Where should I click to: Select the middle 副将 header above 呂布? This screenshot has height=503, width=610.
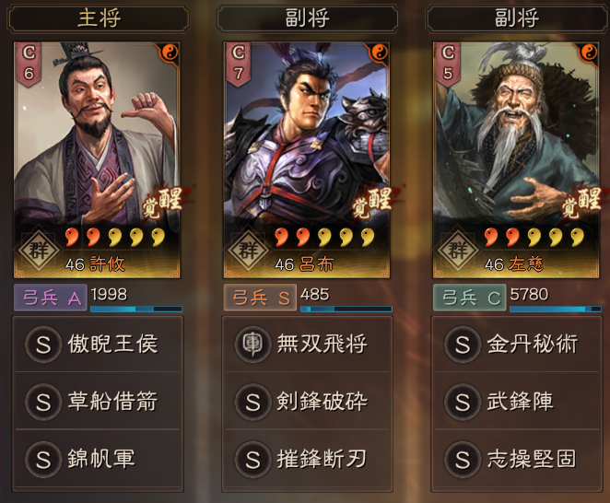pyautogui.click(x=308, y=18)
